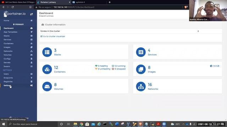Open Dashboard in the sidebar

coord(9,28)
